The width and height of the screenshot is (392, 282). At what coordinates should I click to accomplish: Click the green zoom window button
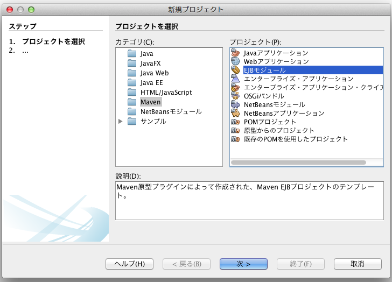coord(31,10)
